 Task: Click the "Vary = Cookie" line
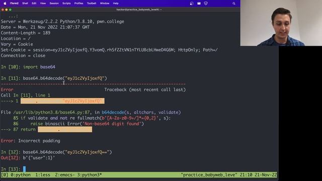coord(17,44)
